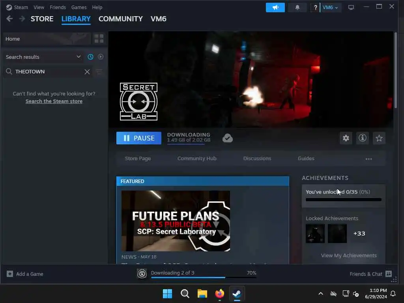Click the Steam taskbar icon
404x303 pixels.
pyautogui.click(x=237, y=294)
